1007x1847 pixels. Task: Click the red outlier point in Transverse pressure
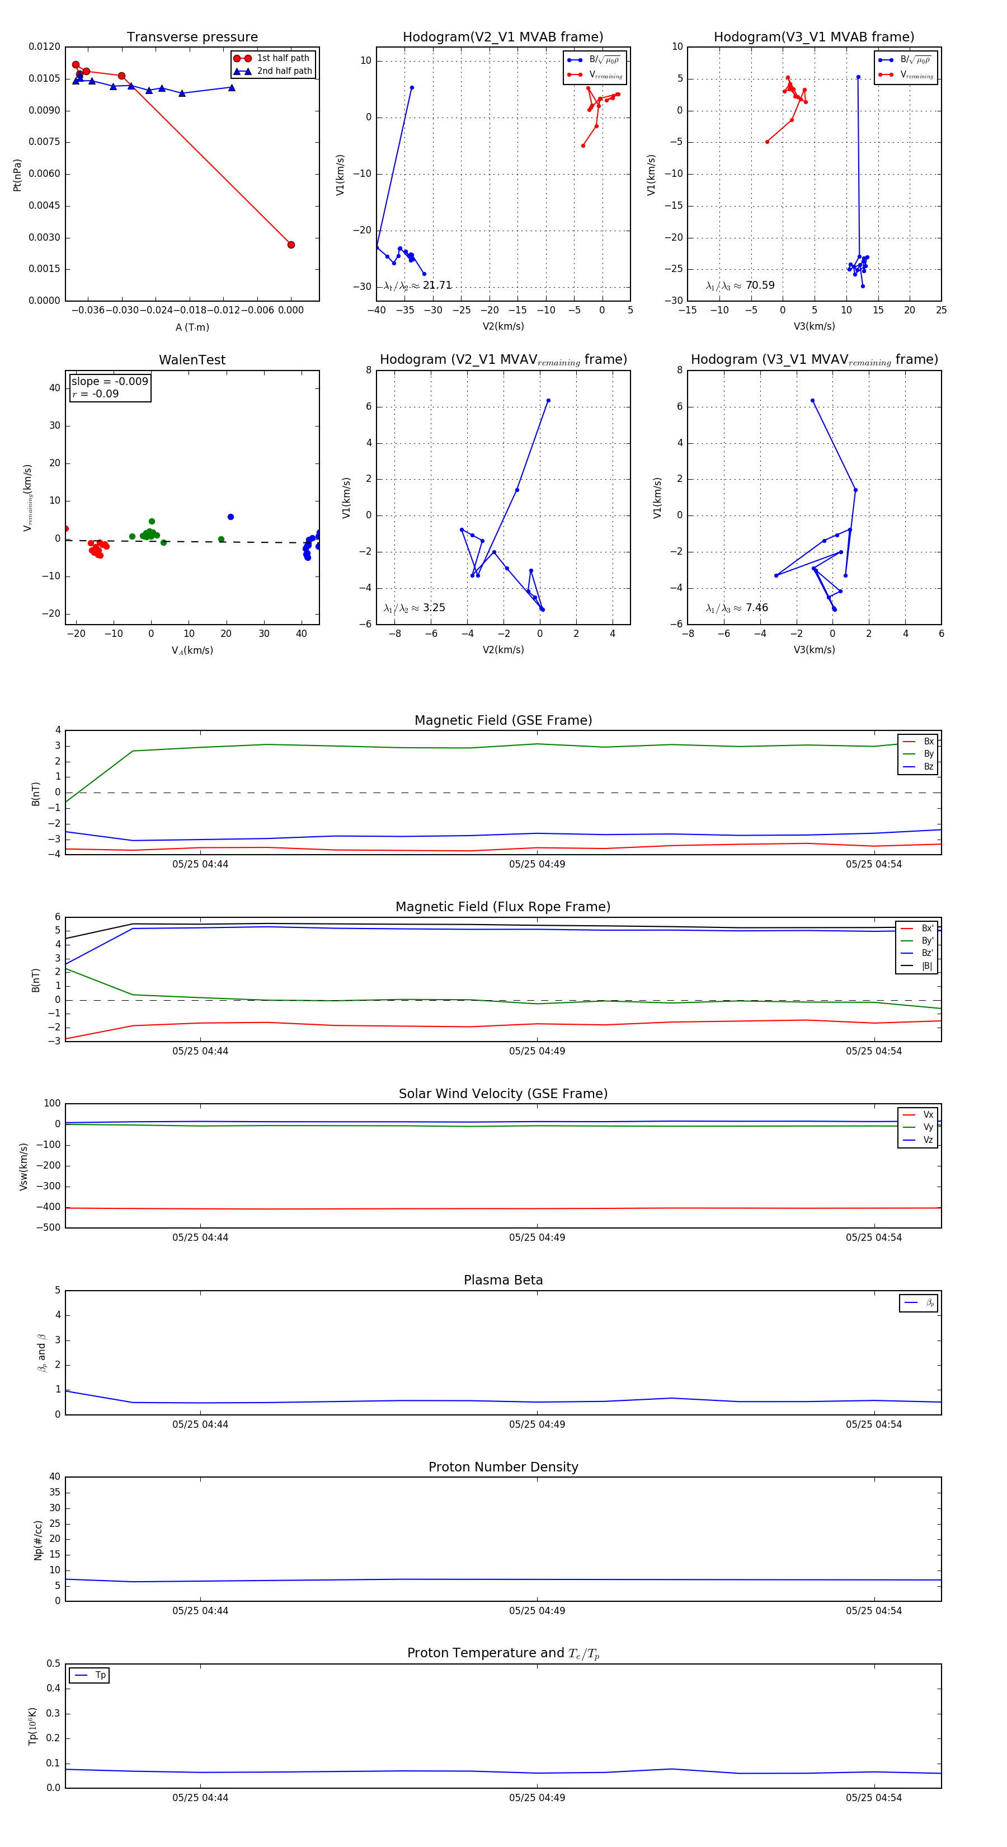tap(291, 245)
